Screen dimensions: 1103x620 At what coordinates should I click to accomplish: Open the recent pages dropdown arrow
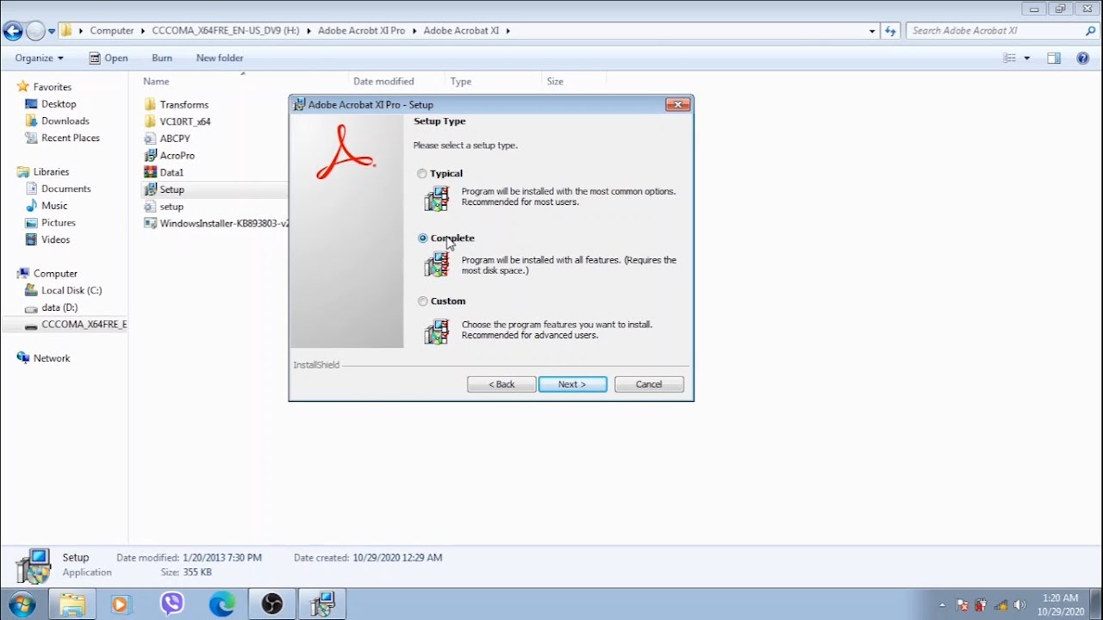(x=52, y=31)
